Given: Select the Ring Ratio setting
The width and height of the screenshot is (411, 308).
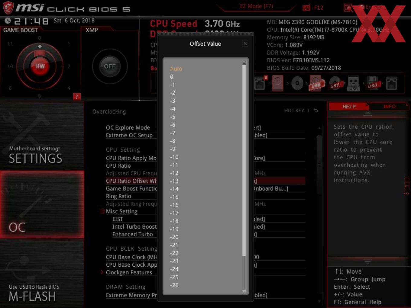Looking at the screenshot, I should click(x=118, y=196).
